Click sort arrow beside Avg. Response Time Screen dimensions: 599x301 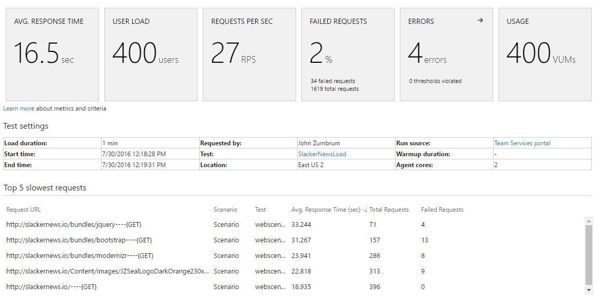[x=365, y=210]
